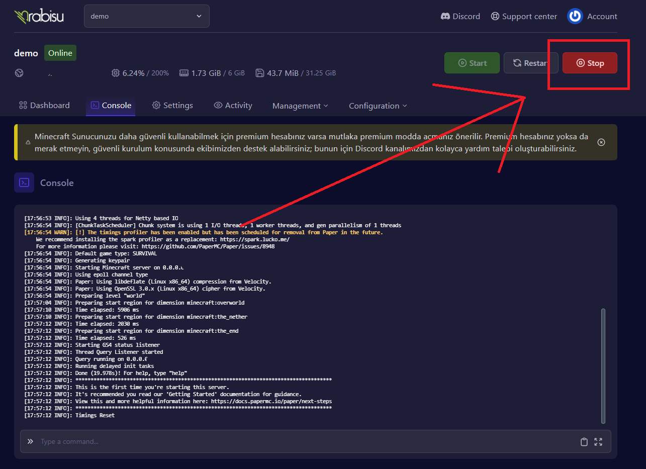Expand the Management dropdown menu

[x=300, y=106]
